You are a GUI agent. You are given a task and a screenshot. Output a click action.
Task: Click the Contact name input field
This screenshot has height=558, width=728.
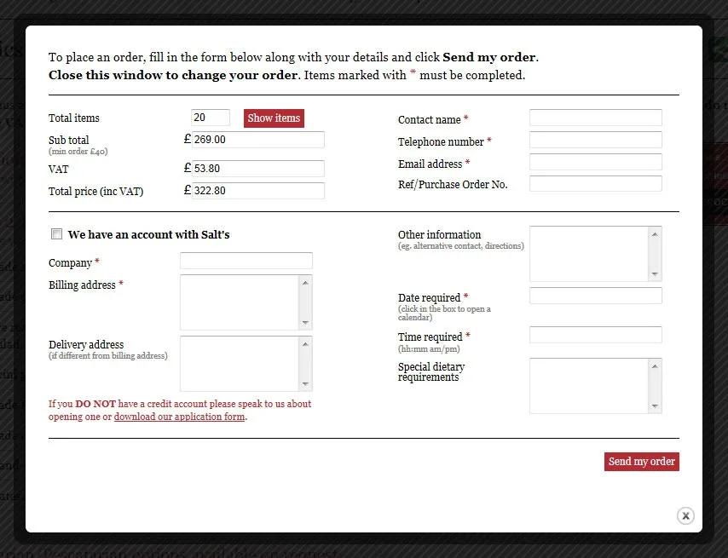[595, 118]
